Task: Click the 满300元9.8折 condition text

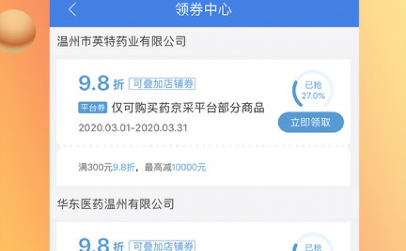Action: coord(107,168)
